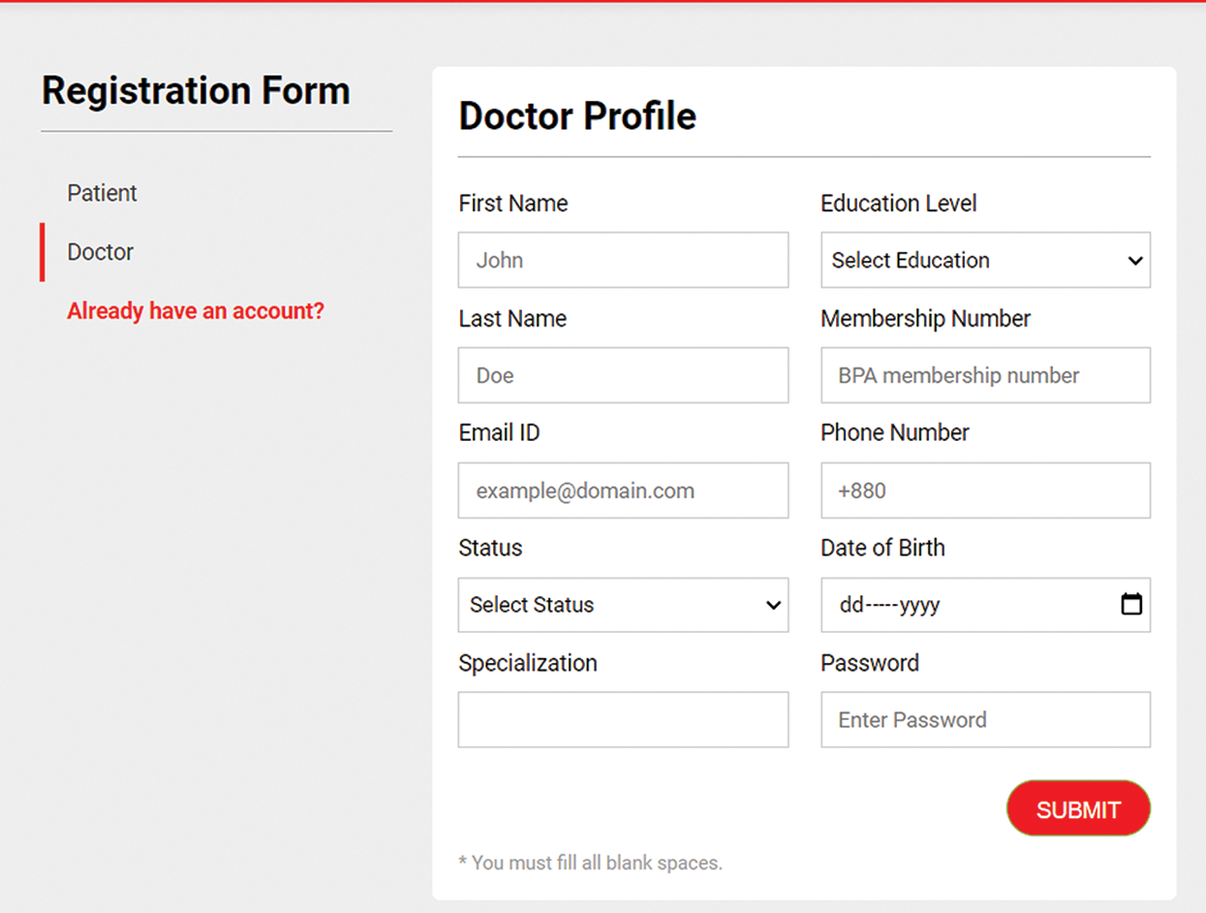Open the Date of Birth calendar picker icon
This screenshot has width=1206, height=913.
click(1130, 605)
